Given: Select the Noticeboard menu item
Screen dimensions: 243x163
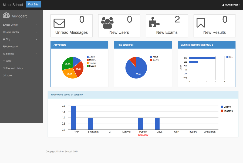Looking at the screenshot, I should pyautogui.click(x=11, y=46).
